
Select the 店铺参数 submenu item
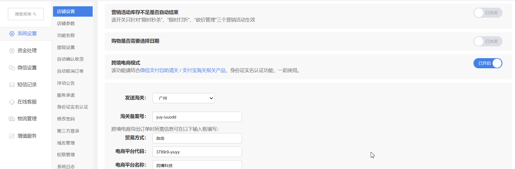point(66,23)
